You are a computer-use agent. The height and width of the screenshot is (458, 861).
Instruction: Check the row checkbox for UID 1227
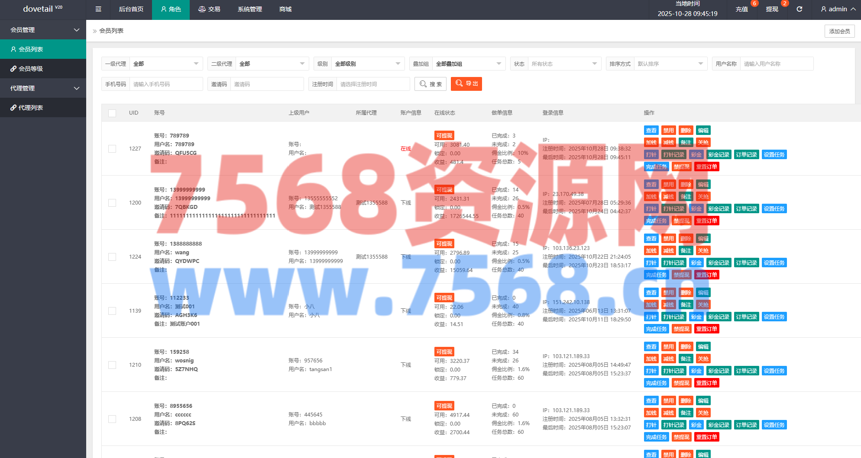[112, 149]
